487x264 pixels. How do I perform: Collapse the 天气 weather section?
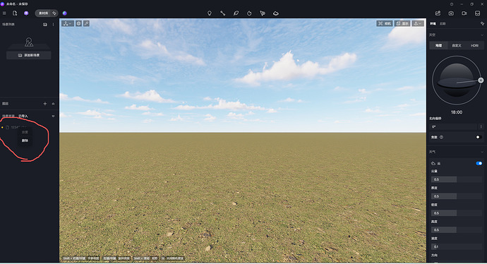(x=482, y=152)
